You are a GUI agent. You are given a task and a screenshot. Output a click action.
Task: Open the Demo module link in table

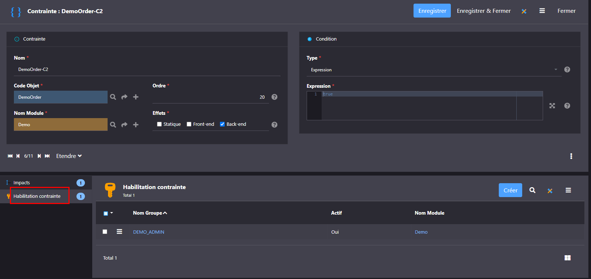tap(421, 232)
